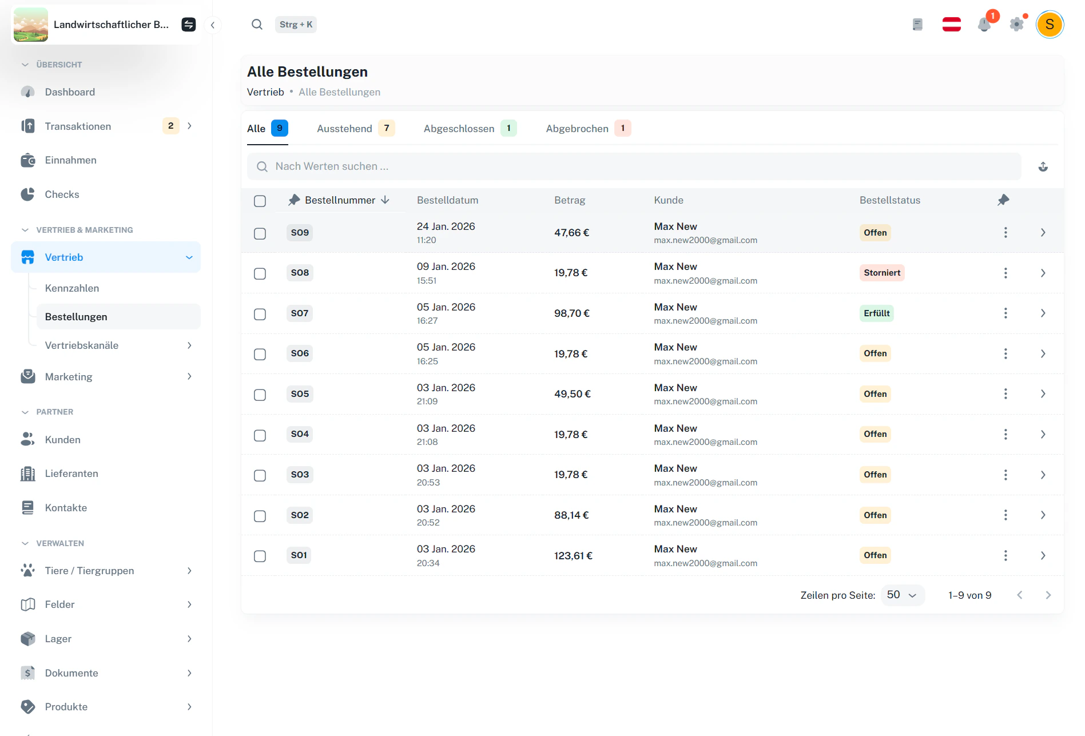Expand Vertriebskanäle submenu
The width and height of the screenshot is (1085, 736).
(189, 345)
